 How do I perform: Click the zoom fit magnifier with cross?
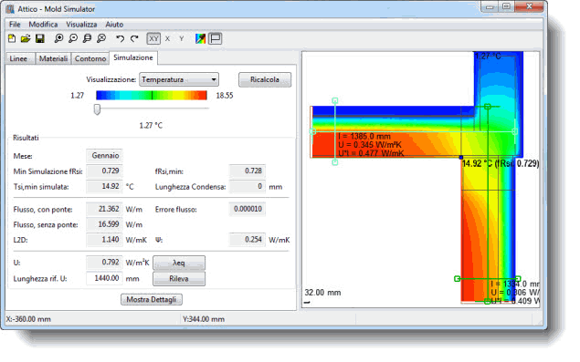point(101,38)
